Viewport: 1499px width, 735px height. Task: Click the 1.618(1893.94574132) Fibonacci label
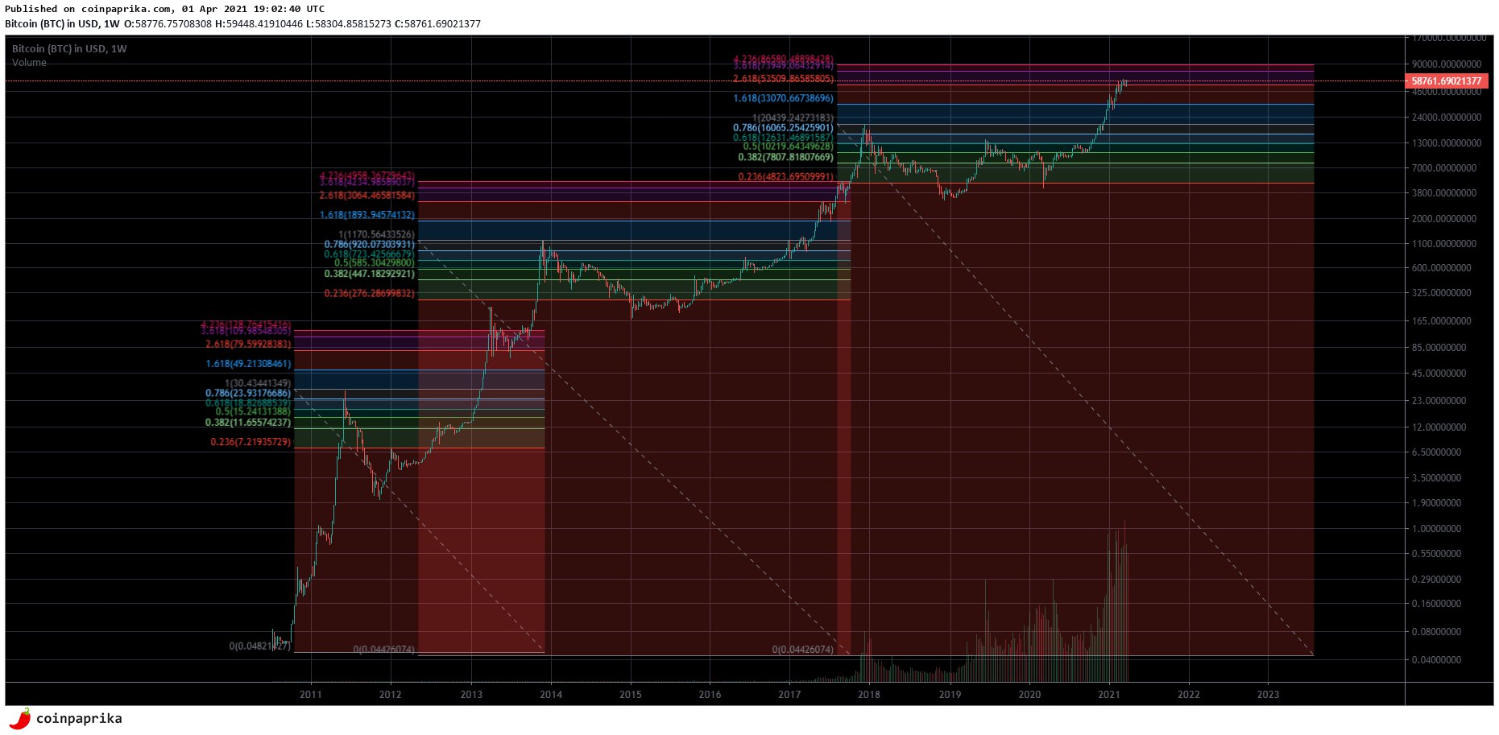tap(366, 216)
